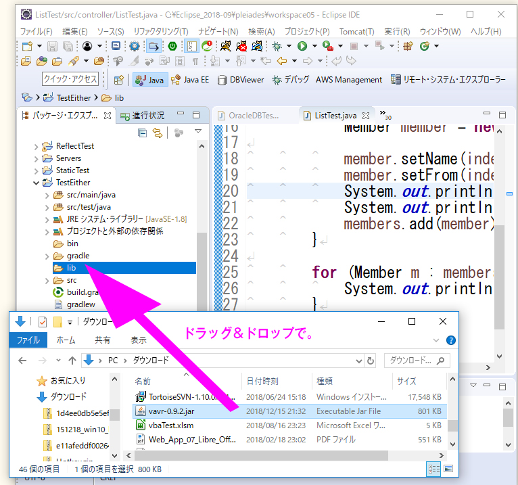Viewport: 518px width, 485px height.
Task: Maximize the editor area
Action: coord(502,115)
